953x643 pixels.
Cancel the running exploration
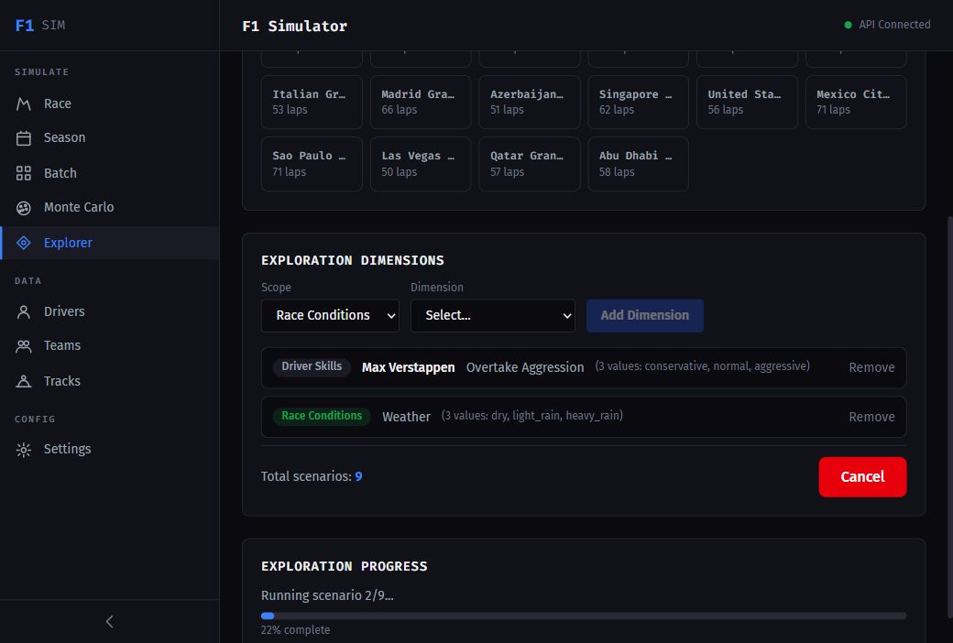point(862,476)
